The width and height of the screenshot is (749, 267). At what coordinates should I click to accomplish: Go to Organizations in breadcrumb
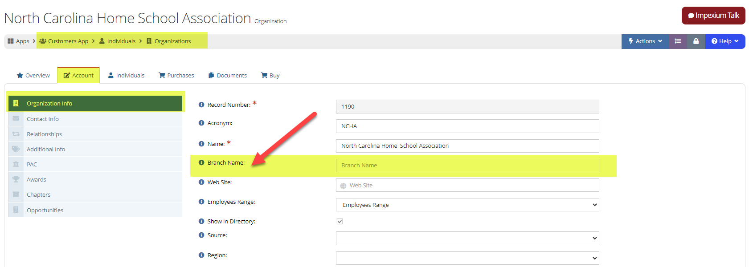[173, 41]
